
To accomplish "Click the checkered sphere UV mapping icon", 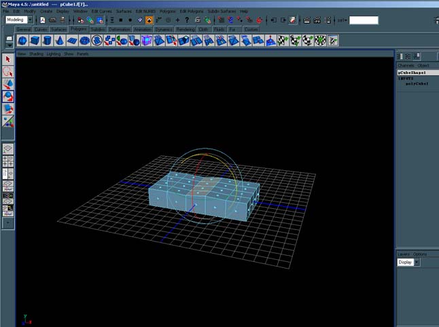I will (x=308, y=41).
